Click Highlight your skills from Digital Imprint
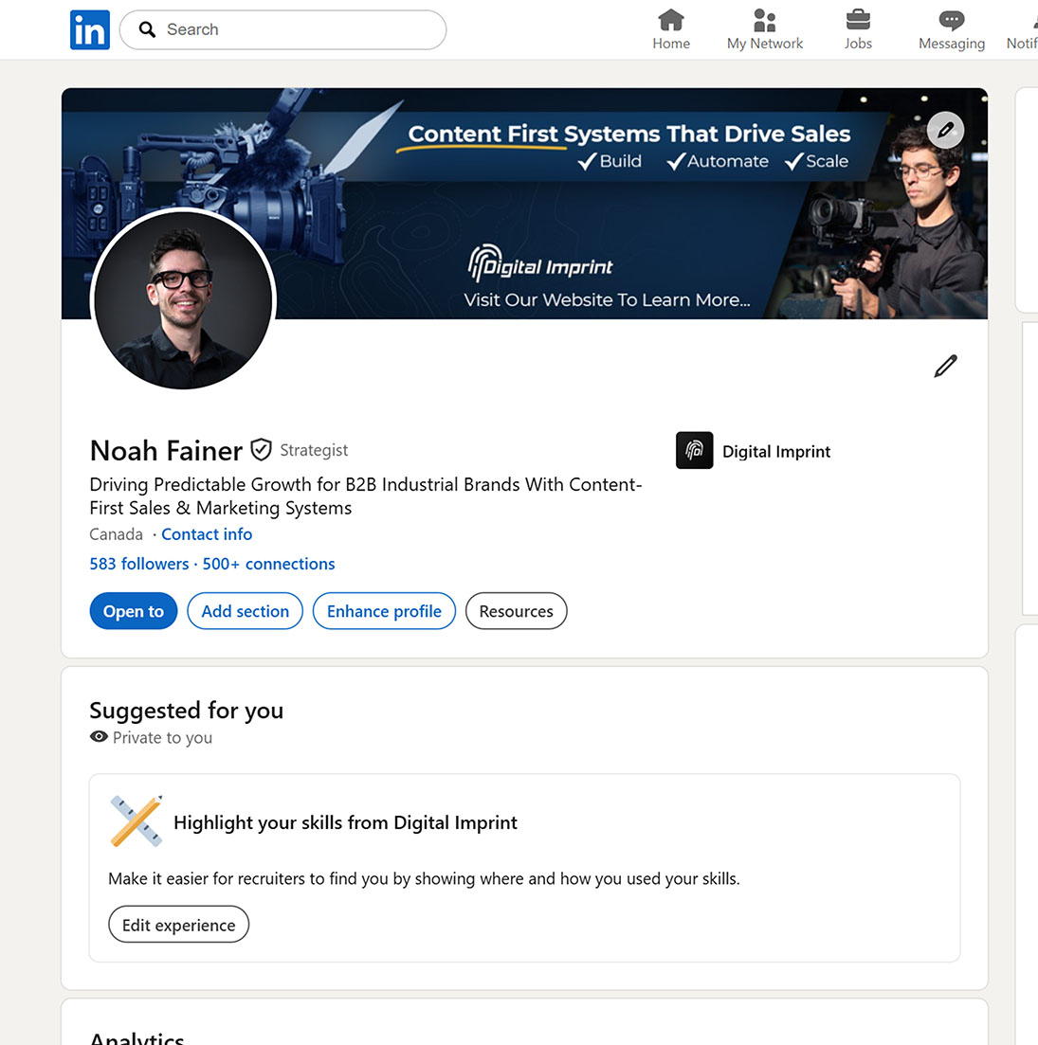The width and height of the screenshot is (1038, 1045). tap(345, 822)
